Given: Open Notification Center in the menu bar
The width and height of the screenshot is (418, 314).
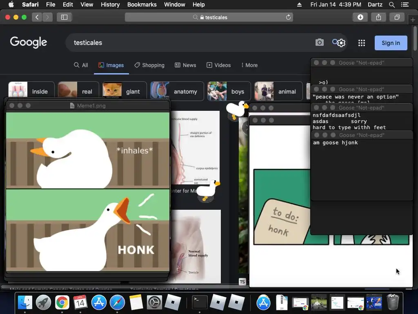Looking at the screenshot, I should tap(405, 4).
